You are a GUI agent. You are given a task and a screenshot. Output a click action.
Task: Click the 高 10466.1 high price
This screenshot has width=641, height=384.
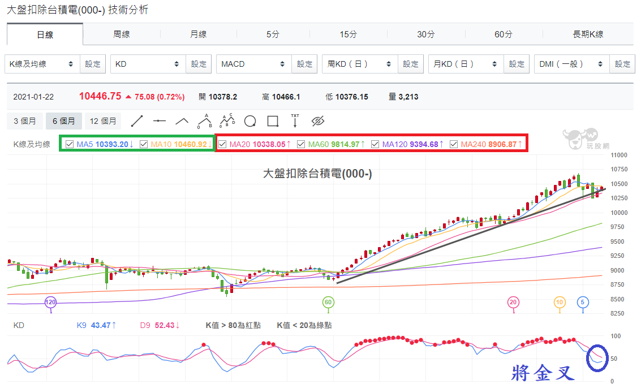point(281,97)
